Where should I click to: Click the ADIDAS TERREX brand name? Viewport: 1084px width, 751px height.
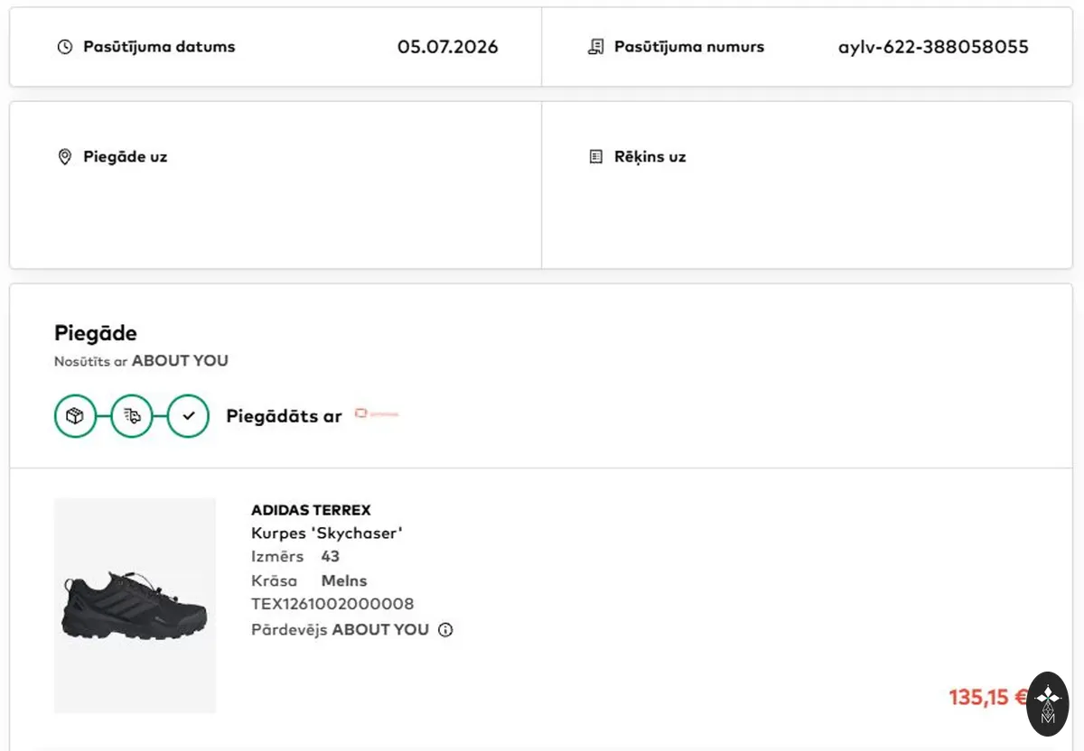coord(311,510)
